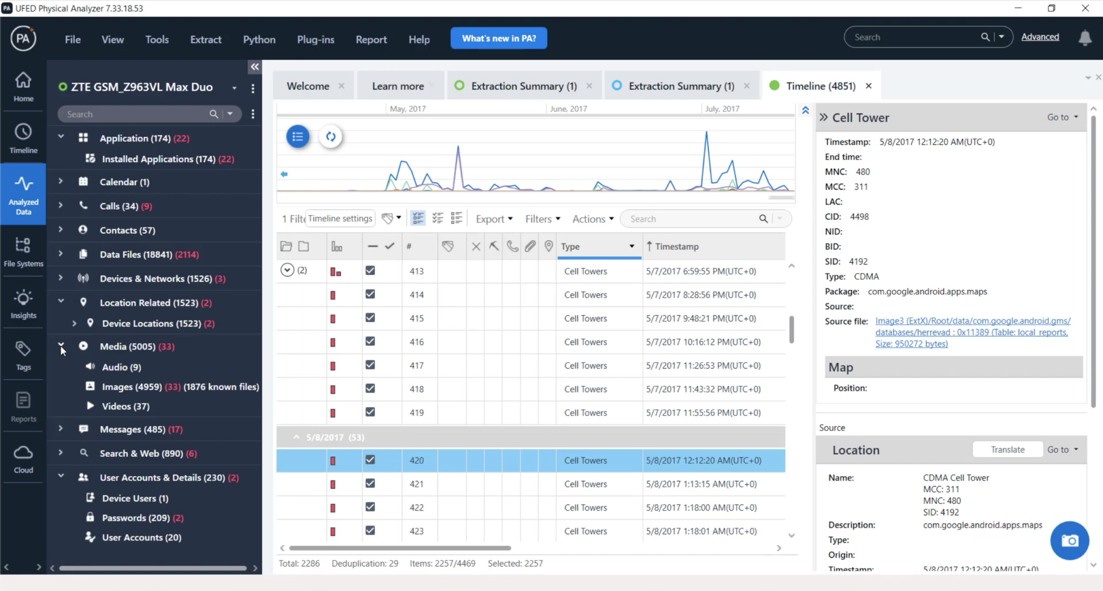
Task: Uncheck the checkbox for row 420
Action: (x=369, y=460)
